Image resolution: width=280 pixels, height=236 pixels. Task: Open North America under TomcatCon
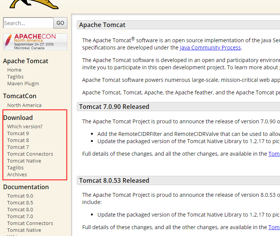pos(24,105)
